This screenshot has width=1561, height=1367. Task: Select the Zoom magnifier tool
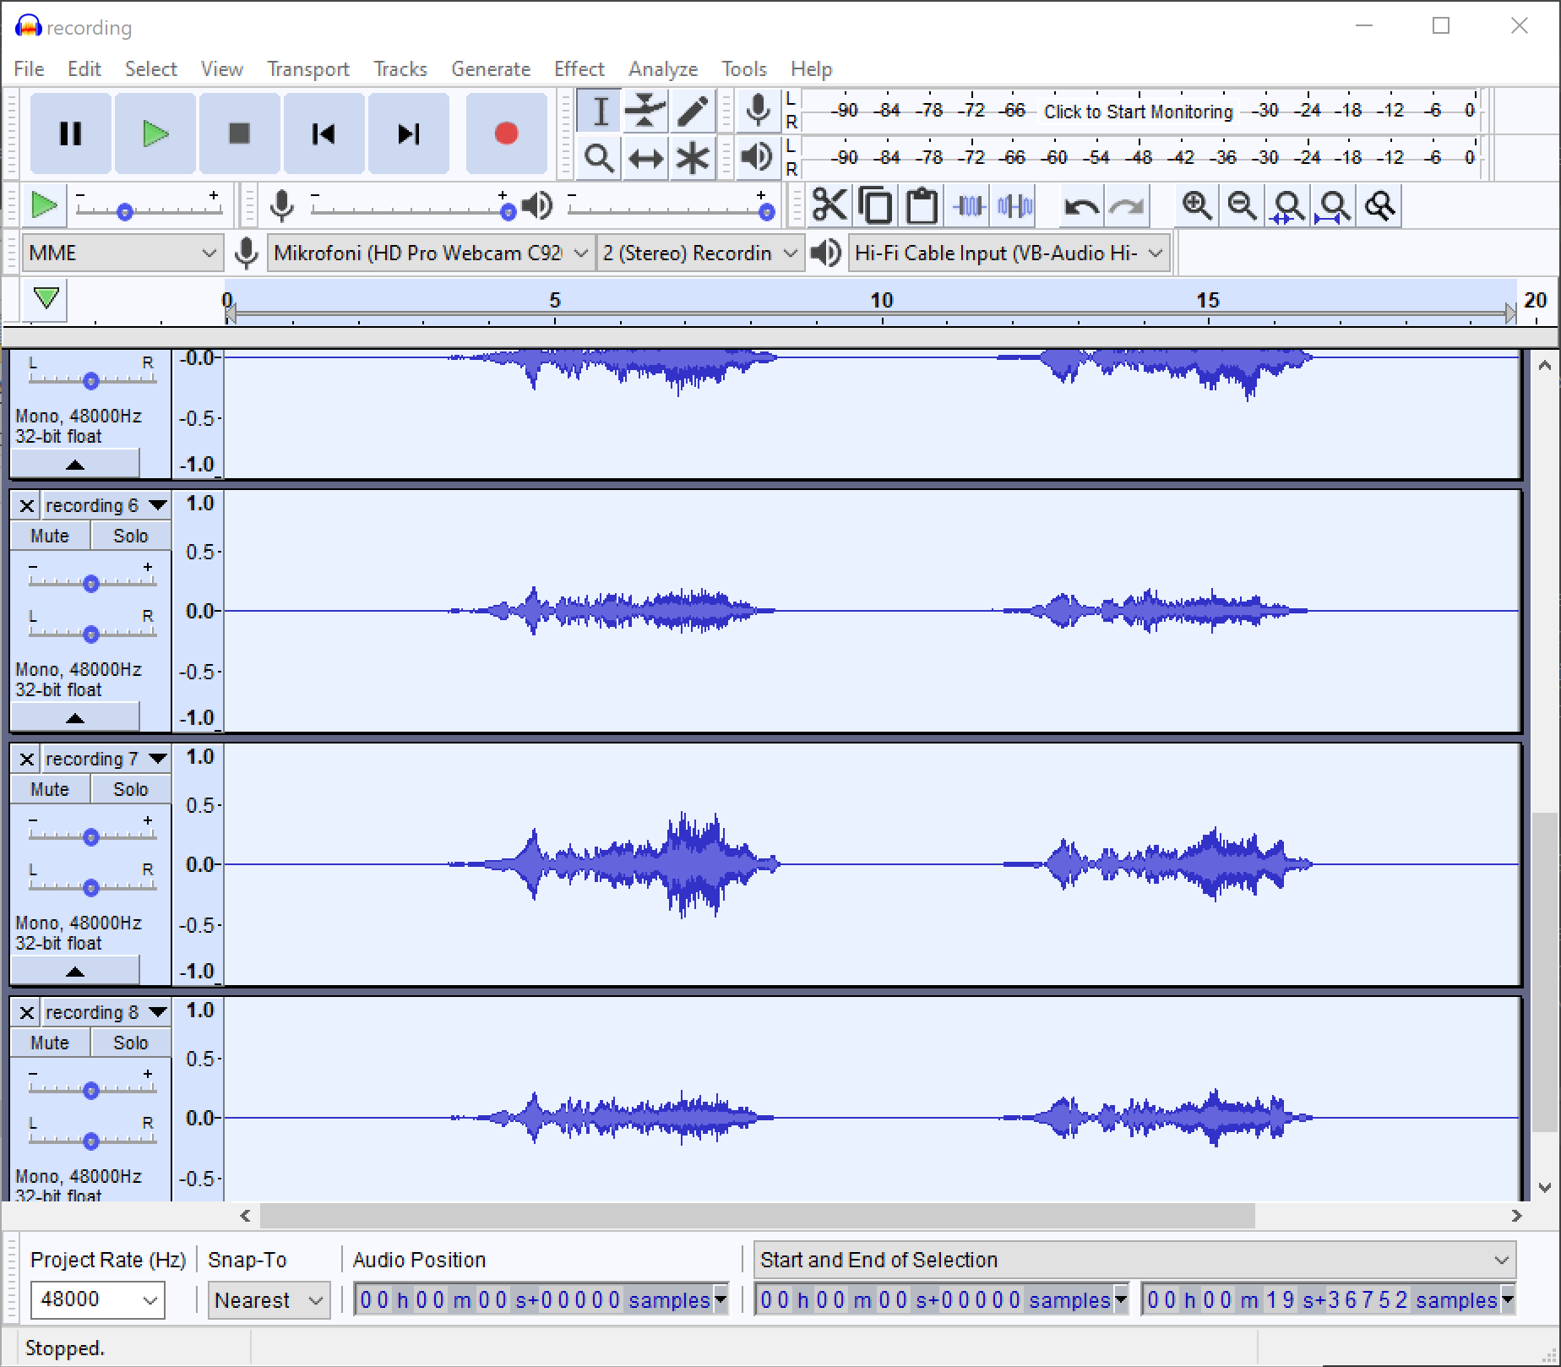pos(600,158)
